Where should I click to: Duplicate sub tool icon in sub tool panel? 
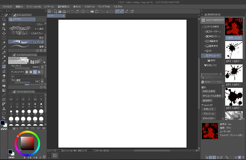pyautogui.click(x=41, y=50)
